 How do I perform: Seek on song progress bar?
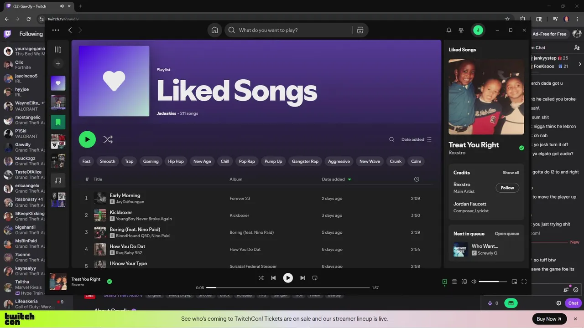click(x=288, y=287)
